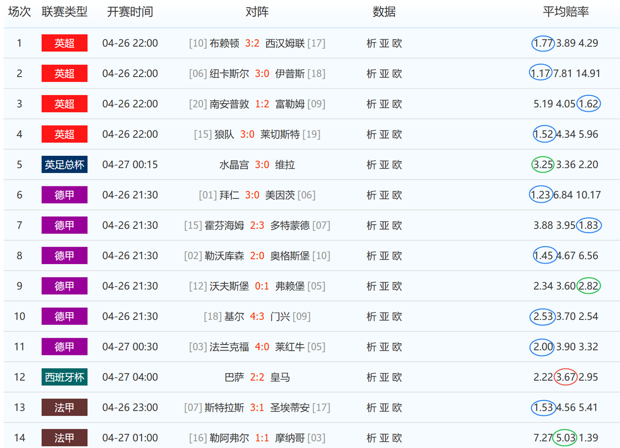Screen dimensions: 620x448
Task: Click the 英足总杯 league tag
Action: pyautogui.click(x=65, y=164)
